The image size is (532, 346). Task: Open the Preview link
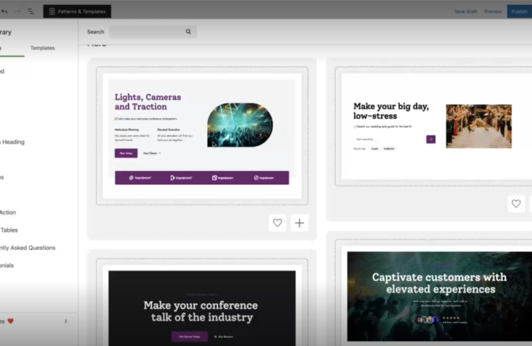click(493, 12)
